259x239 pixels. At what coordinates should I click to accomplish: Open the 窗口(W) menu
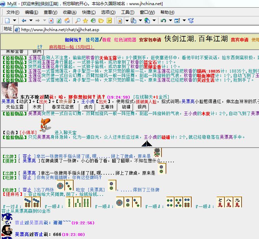click(x=147, y=12)
